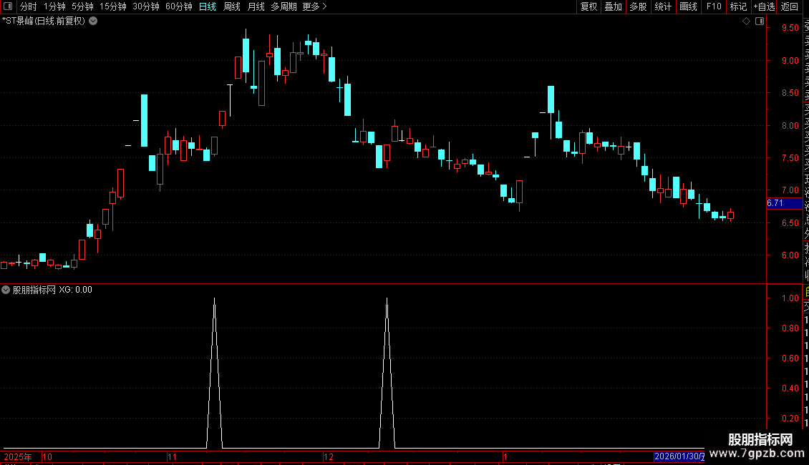
Task: Click the 2025年 year label on time axis
Action: 18,456
